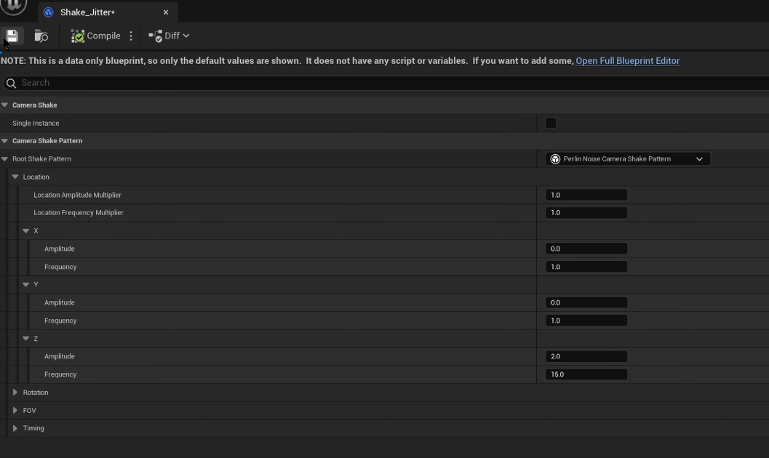This screenshot has width=769, height=458.
Task: Expand the Rotation section
Action: point(15,393)
